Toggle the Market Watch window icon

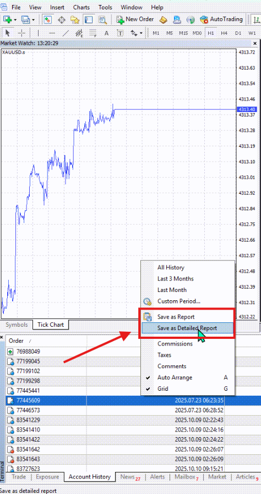[47, 19]
